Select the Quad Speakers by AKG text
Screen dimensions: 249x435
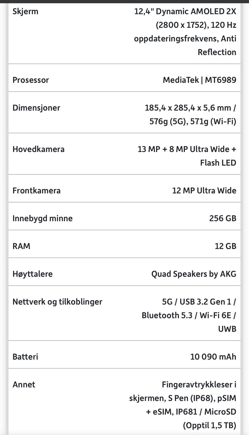click(x=194, y=274)
